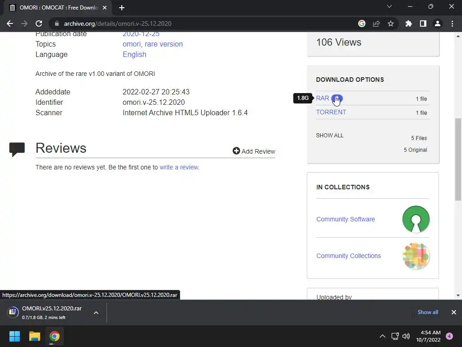Open the Extensions puzzle icon
This screenshot has width=462, height=347.
tap(408, 23)
